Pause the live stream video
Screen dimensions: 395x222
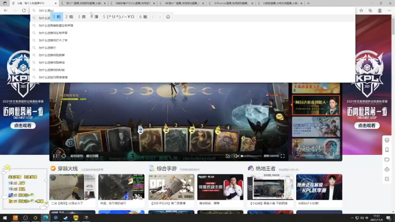click(x=55, y=156)
